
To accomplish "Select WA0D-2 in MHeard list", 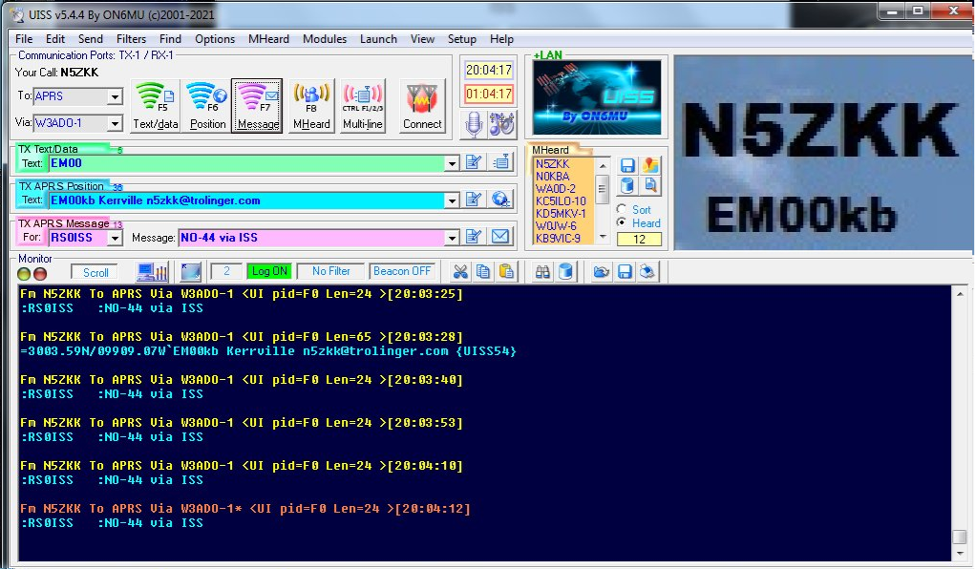I will (555, 188).
